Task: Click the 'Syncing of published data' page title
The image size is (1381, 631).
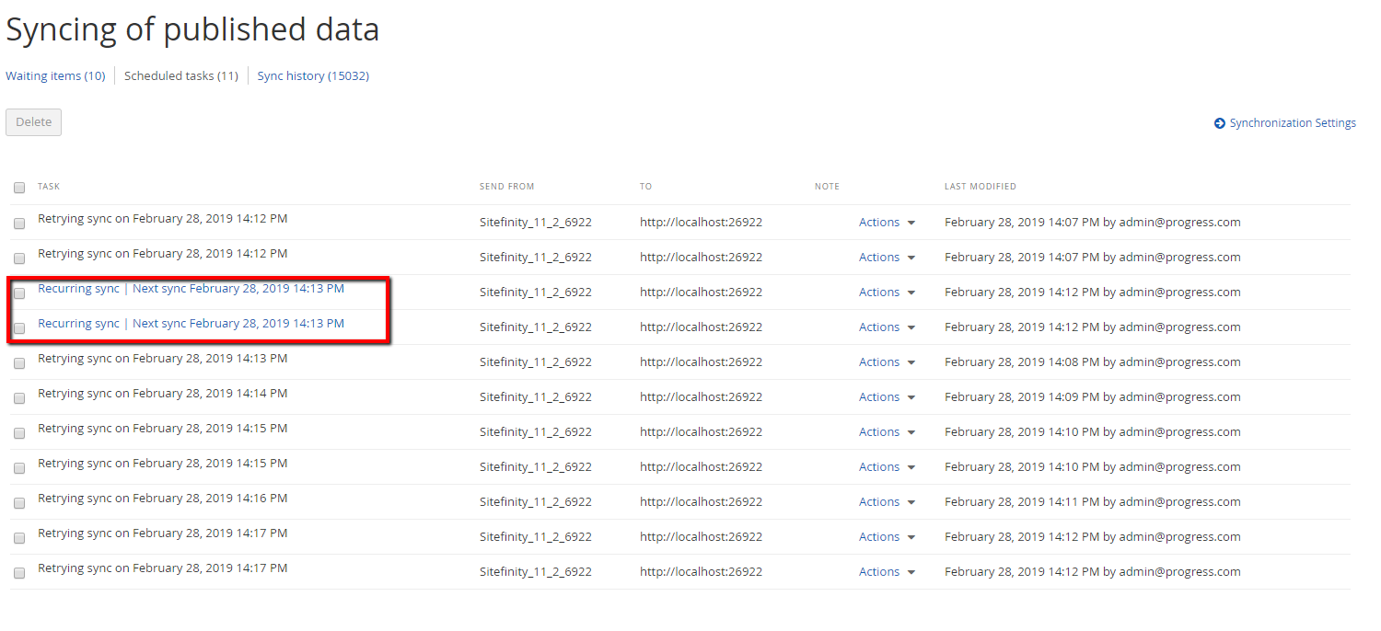Action: [x=192, y=29]
